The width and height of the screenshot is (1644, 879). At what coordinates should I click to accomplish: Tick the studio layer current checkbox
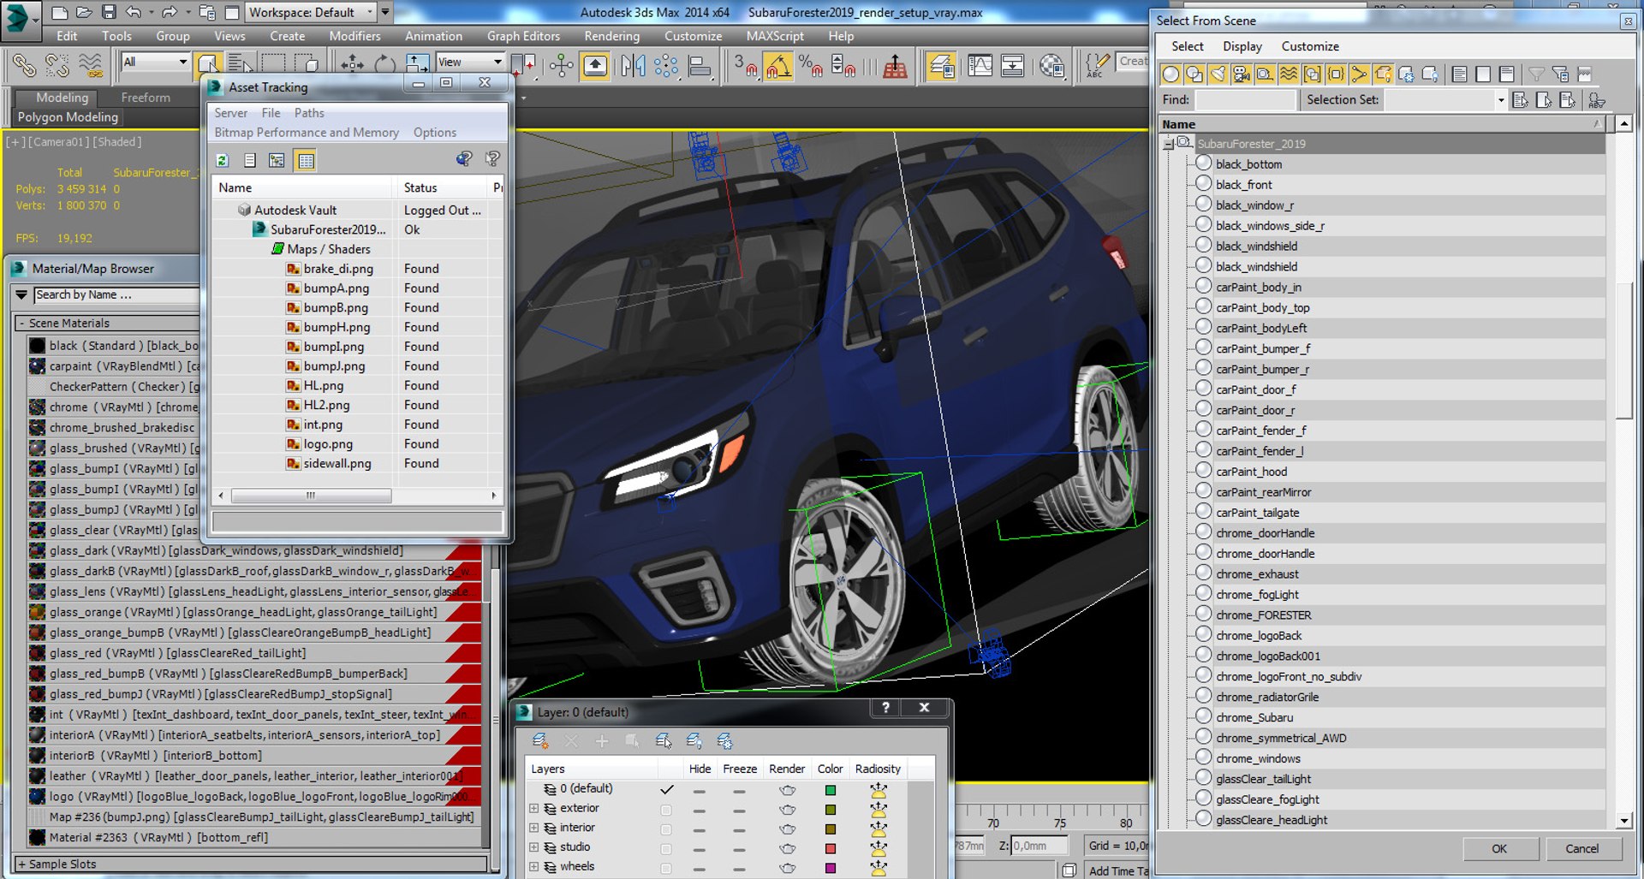click(x=666, y=849)
